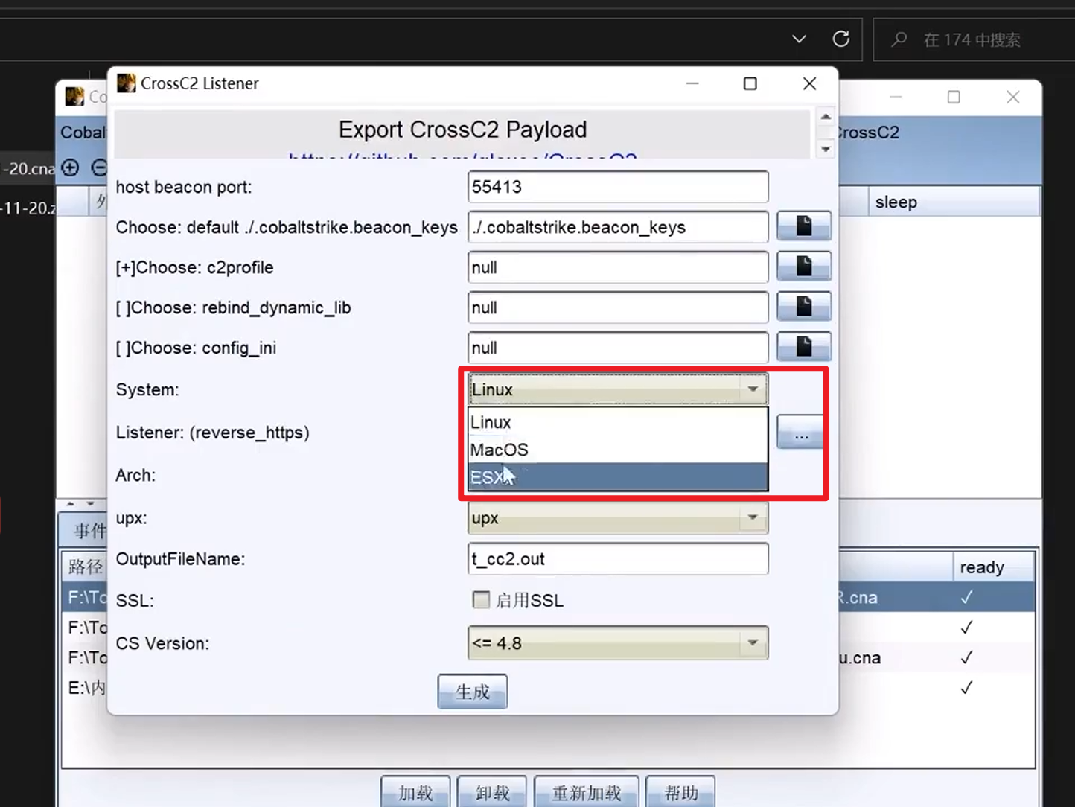Browse for cobaltstrike.beacon_keys file icon

803,226
